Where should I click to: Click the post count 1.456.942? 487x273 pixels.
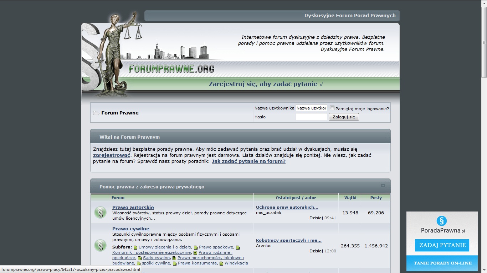(376, 246)
